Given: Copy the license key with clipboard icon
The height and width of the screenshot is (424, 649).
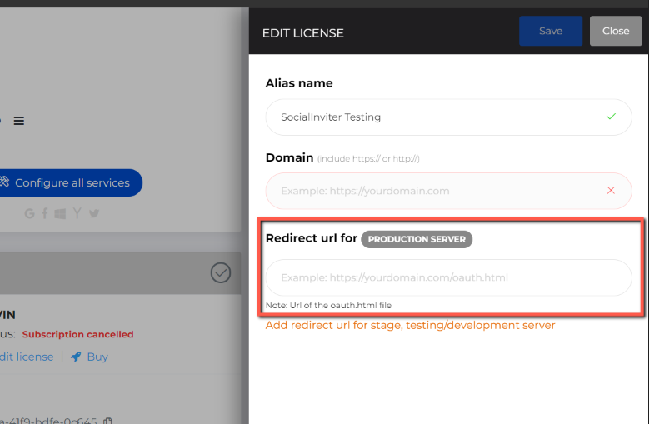Looking at the screenshot, I should tap(108, 421).
